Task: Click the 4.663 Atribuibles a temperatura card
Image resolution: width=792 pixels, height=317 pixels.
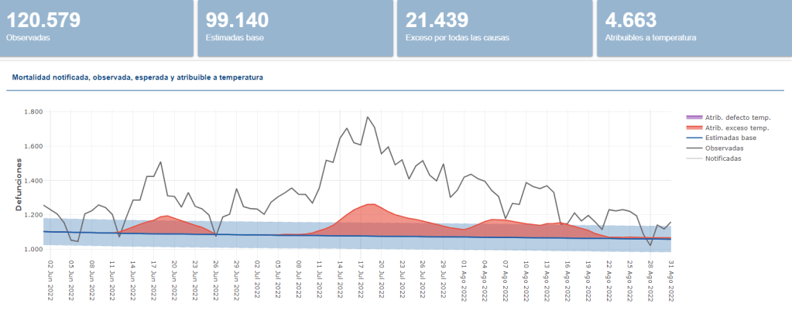Action: (x=691, y=28)
